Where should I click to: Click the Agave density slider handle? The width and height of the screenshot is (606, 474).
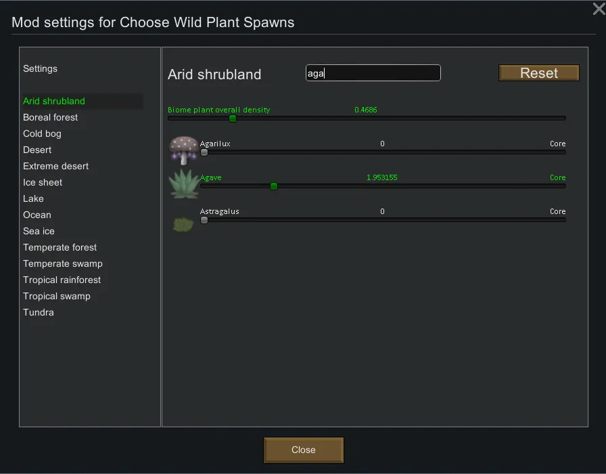(274, 186)
